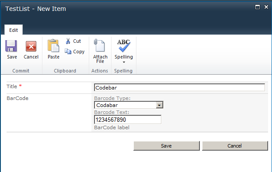
Task: Click the Copy label in Clipboard group
Action: click(x=79, y=52)
